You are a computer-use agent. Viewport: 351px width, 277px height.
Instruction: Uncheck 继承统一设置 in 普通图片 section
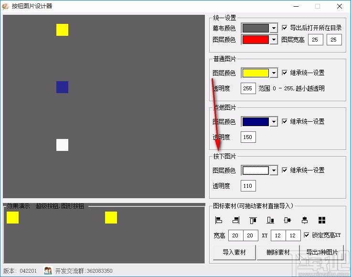(x=285, y=73)
